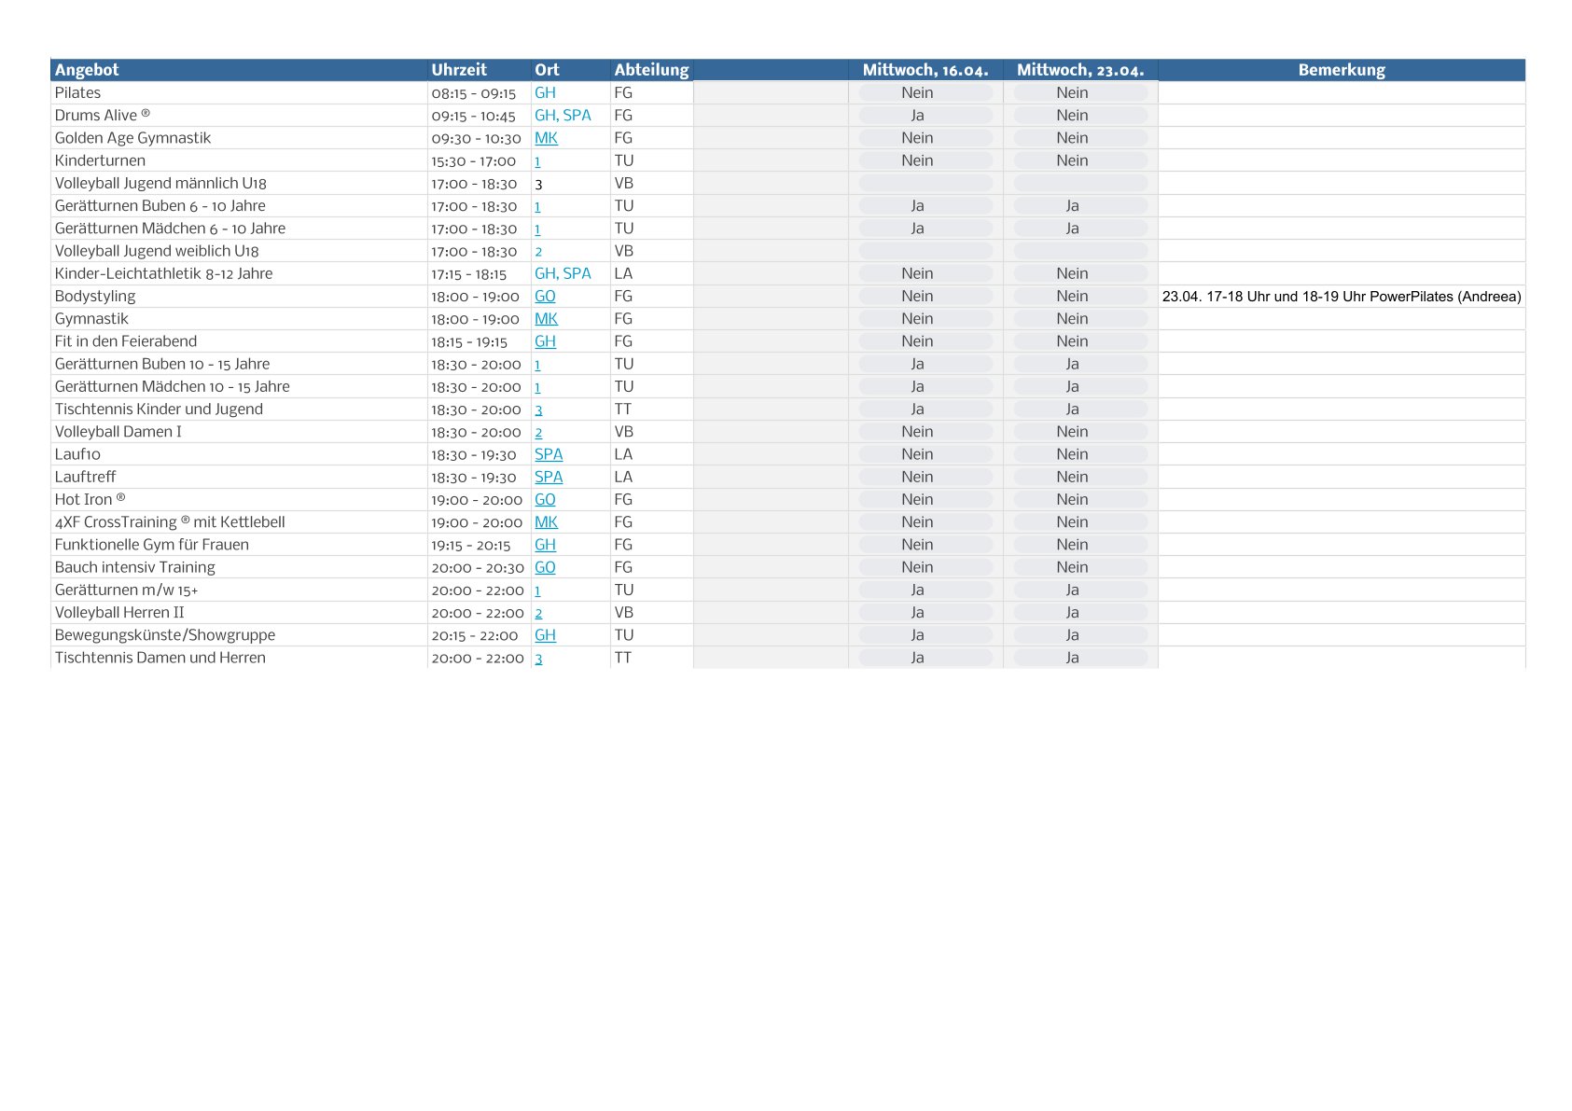Select the time 15:30 - 17:00
Viewport: 1572px width, 1111px height.
tap(473, 161)
